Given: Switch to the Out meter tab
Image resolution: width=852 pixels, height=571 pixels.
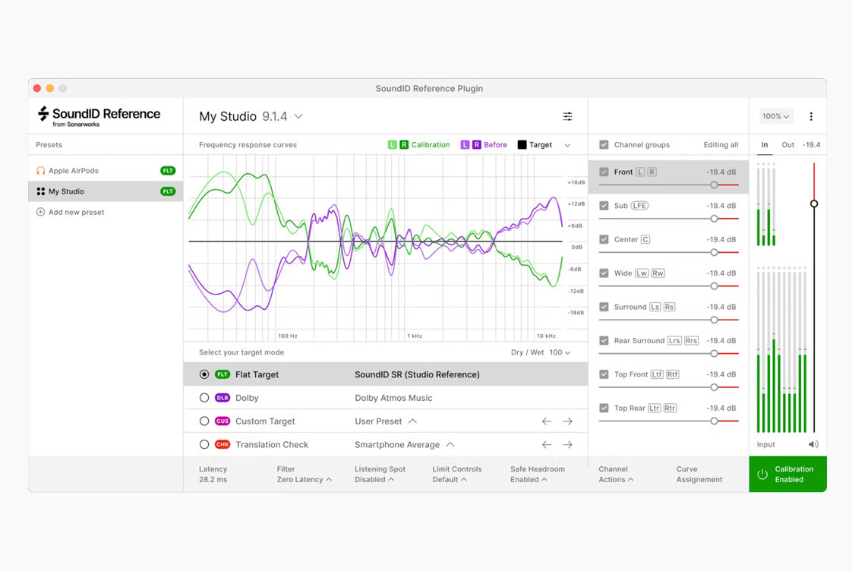Looking at the screenshot, I should click(787, 145).
